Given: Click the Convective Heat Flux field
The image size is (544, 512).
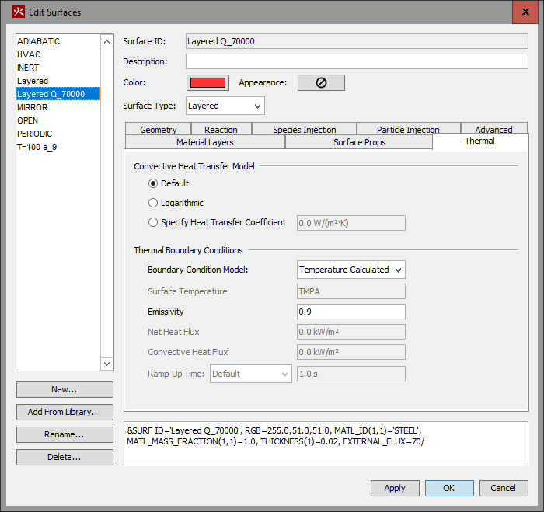Looking at the screenshot, I should pyautogui.click(x=350, y=352).
